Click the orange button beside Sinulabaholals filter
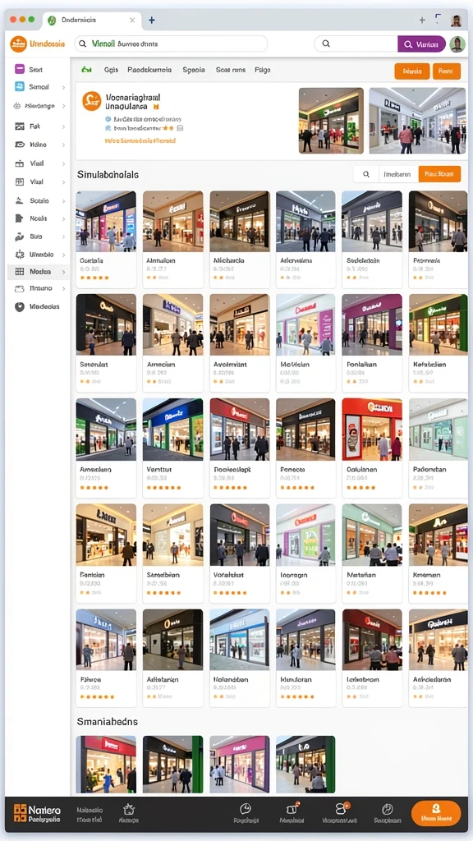473x841 pixels. [439, 174]
